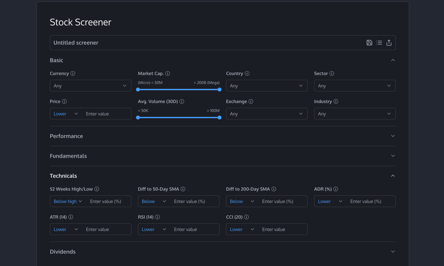The height and width of the screenshot is (266, 444).
Task: Click the Avg. Volume (30D) info icon
Action: [182, 101]
